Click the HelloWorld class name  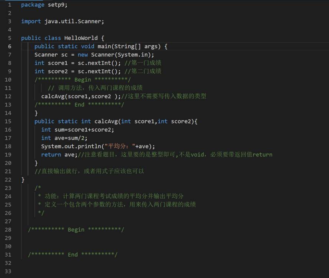pyautogui.click(x=81, y=38)
